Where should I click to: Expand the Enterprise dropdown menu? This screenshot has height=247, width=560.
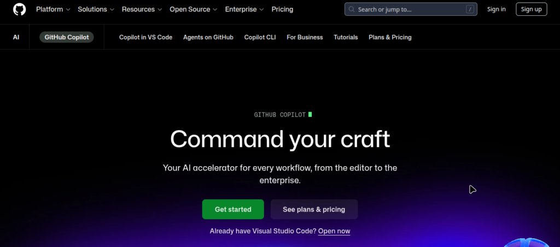click(x=244, y=9)
